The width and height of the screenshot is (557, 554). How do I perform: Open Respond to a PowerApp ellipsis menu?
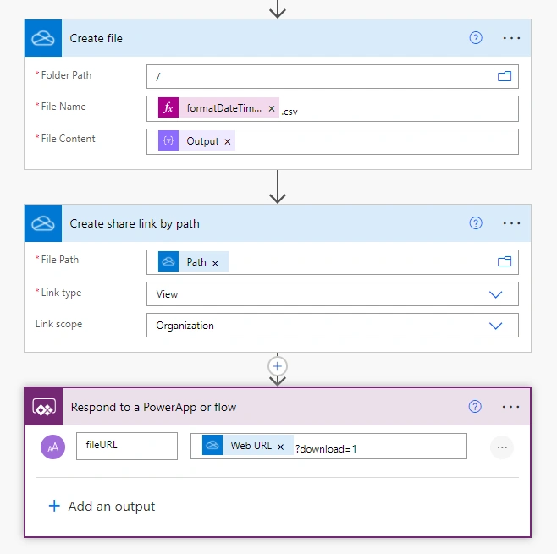pyautogui.click(x=510, y=407)
